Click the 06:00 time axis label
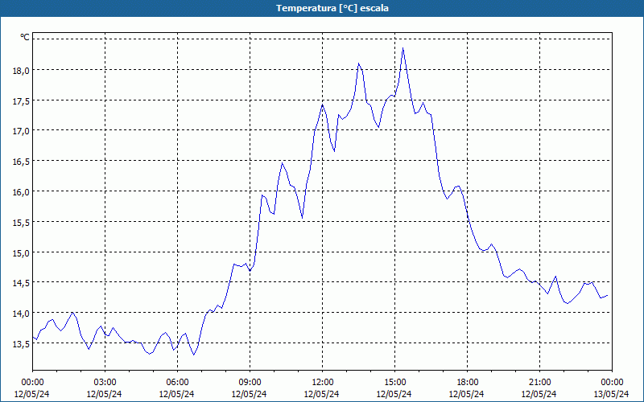Screen dimensions: 644x402 point(177,383)
